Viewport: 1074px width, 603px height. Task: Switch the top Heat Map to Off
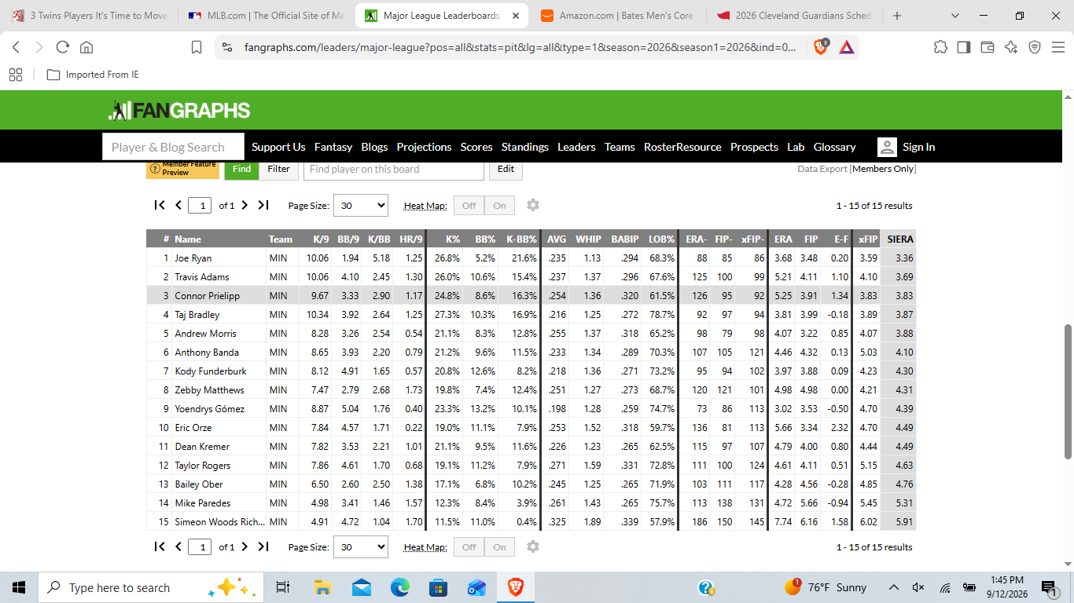pos(469,206)
